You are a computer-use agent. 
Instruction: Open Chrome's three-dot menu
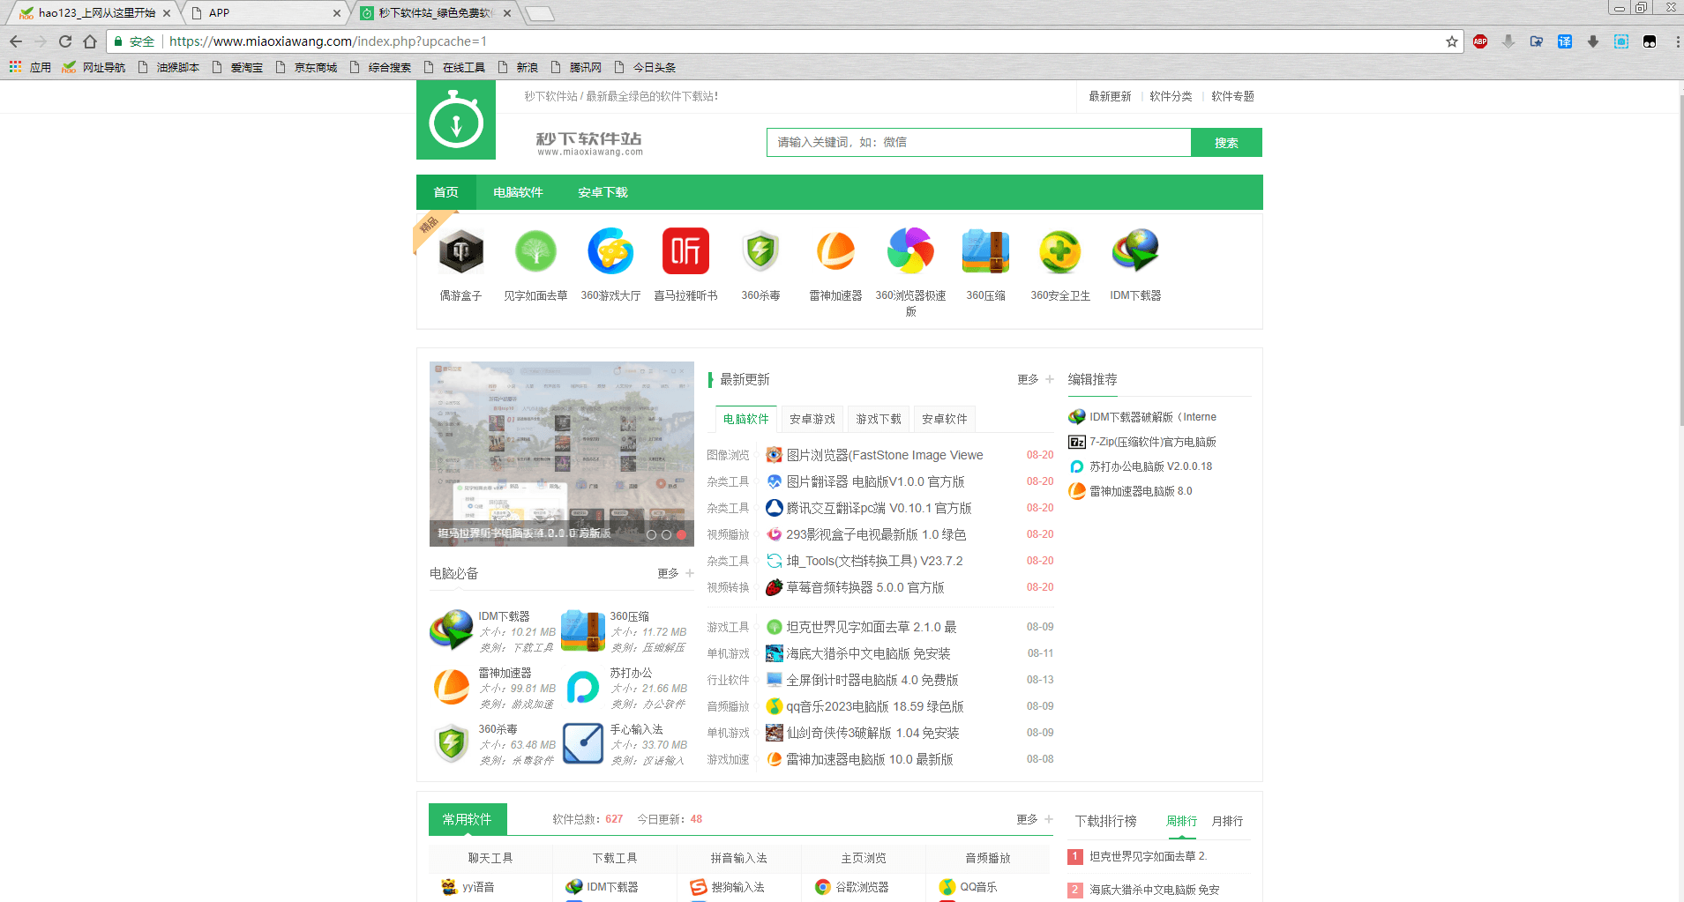point(1677,41)
